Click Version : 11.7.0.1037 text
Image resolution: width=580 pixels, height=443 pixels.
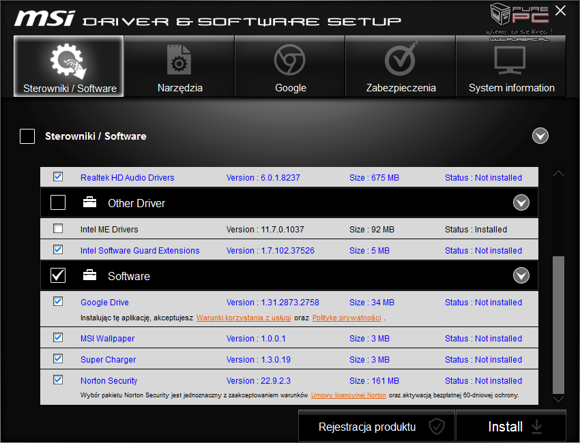(265, 230)
